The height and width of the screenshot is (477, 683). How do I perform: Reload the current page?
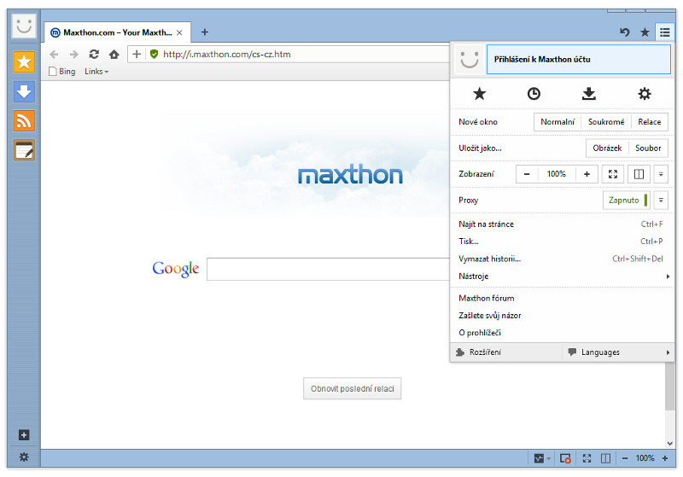pos(94,55)
